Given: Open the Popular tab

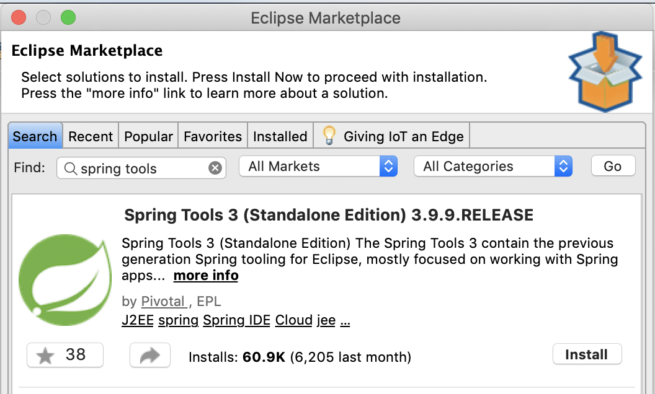Looking at the screenshot, I should [x=148, y=135].
